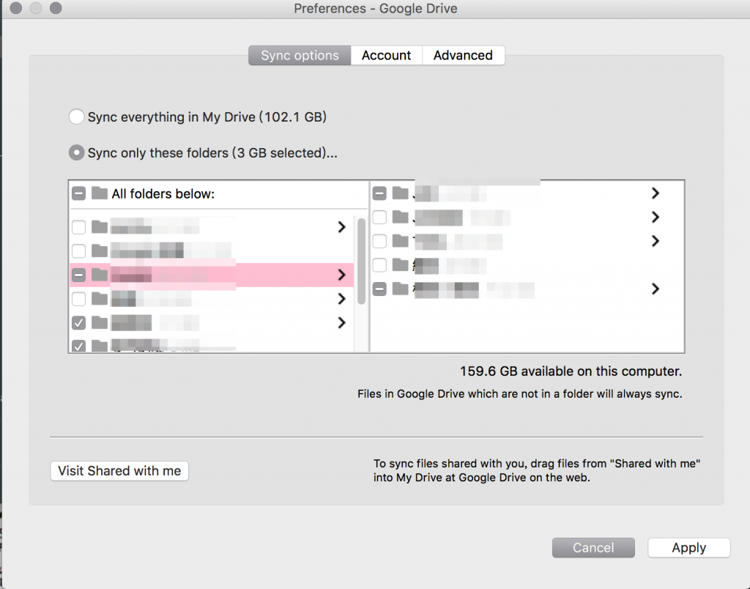The height and width of the screenshot is (589, 750).
Task: Switch to the Account tab
Action: pyautogui.click(x=386, y=56)
